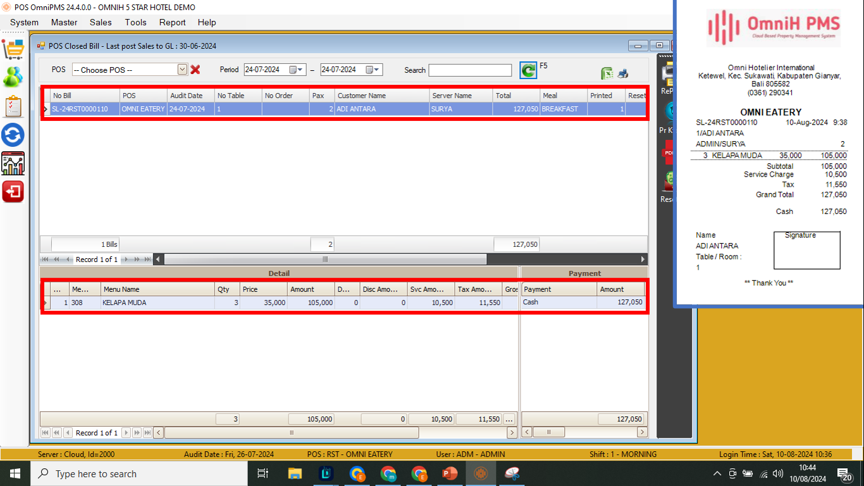Click the Price column header
This screenshot has height=486, width=864.
[x=264, y=289]
